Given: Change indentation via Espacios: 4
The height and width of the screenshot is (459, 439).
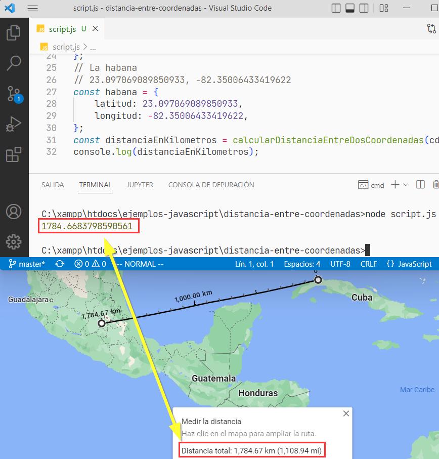Looking at the screenshot, I should (302, 264).
